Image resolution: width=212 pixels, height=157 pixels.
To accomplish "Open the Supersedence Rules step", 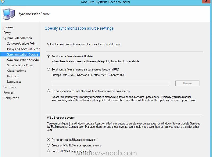I will pyautogui.click(x=20, y=65).
